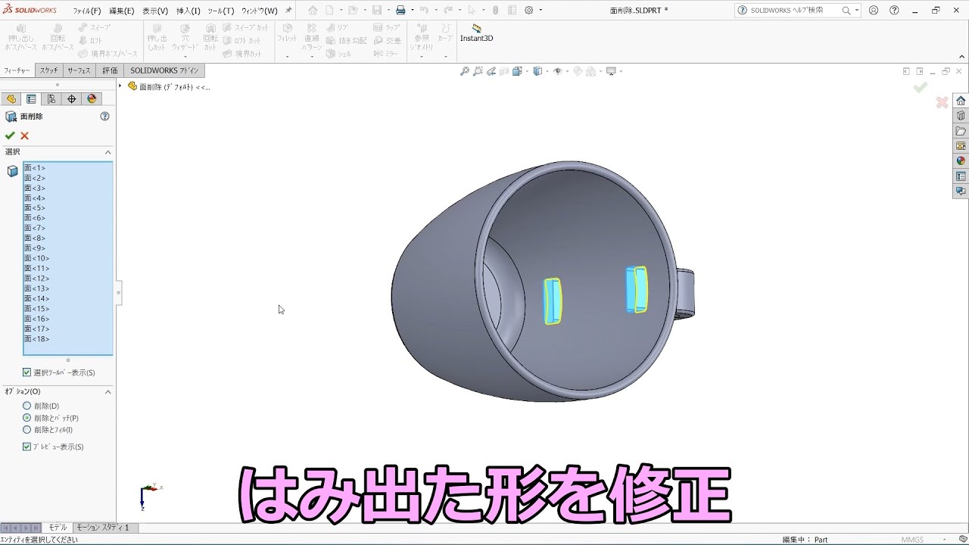Open the ウィンドウ(W) menu
Image resolution: width=969 pixels, height=545 pixels.
pyautogui.click(x=260, y=11)
